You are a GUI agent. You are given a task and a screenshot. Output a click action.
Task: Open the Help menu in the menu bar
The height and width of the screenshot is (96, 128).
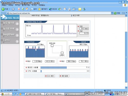tap(42, 5)
